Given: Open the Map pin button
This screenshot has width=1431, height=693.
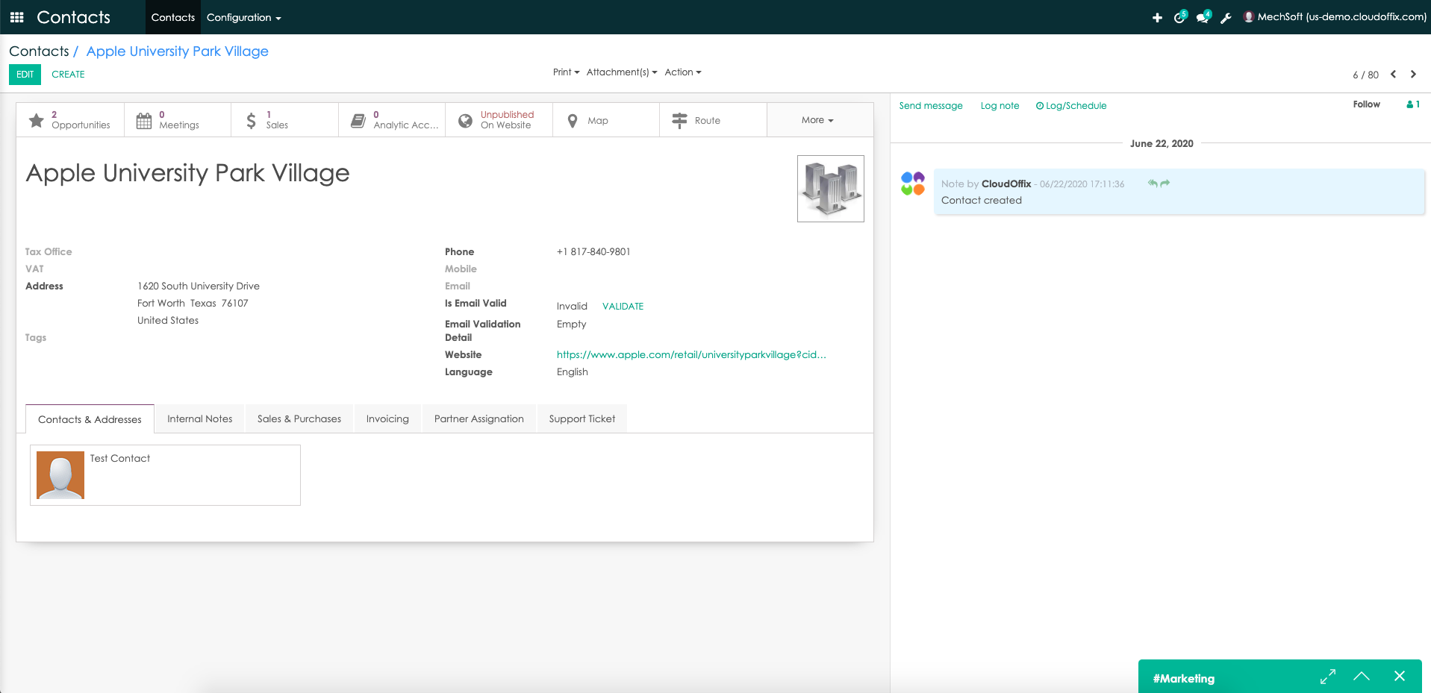Looking at the screenshot, I should (x=606, y=120).
